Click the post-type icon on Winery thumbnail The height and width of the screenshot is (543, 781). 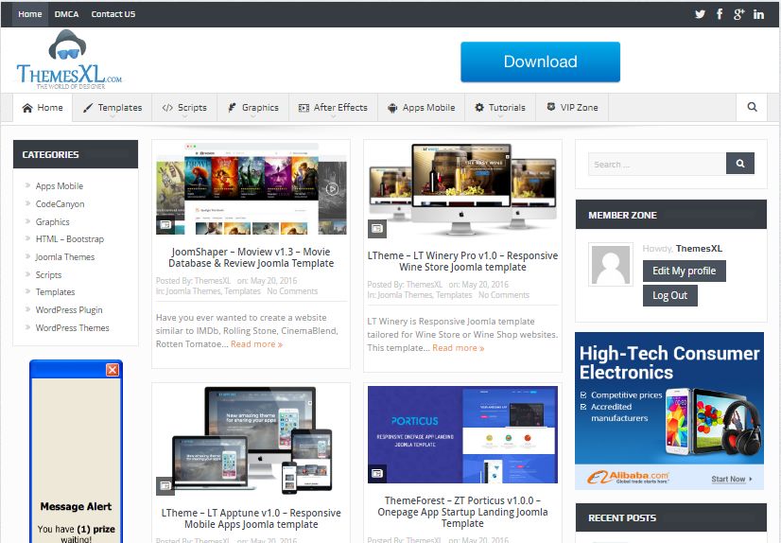point(377,228)
